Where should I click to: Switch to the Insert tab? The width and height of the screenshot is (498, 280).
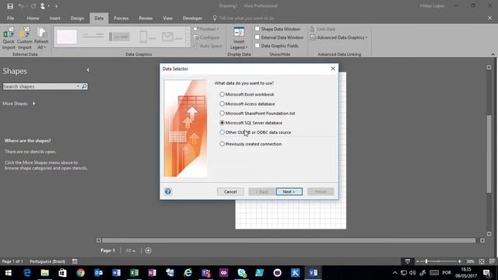(x=55, y=18)
